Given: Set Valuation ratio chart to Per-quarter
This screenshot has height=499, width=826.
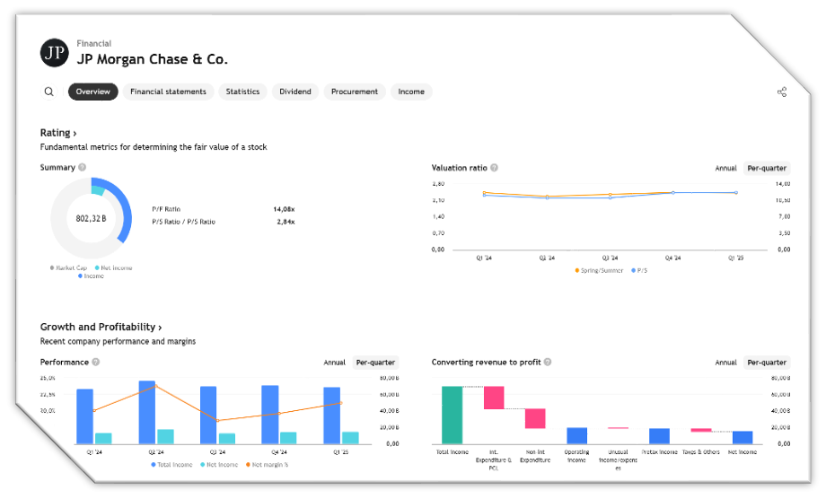Looking at the screenshot, I should pos(767,169).
